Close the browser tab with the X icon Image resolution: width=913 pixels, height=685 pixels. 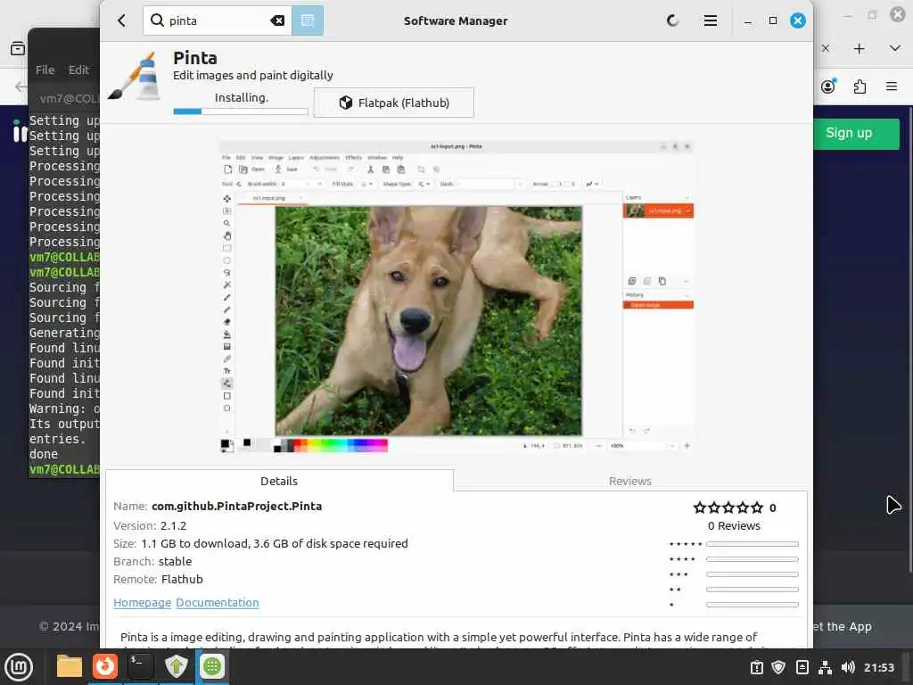[825, 48]
